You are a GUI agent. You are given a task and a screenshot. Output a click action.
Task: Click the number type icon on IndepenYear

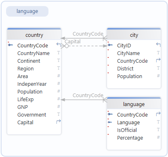coord(59,83)
